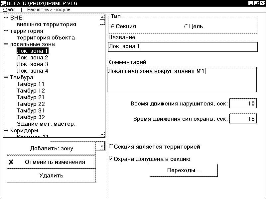Image resolution: width=266 pixels, height=199 pixels.
Task: Collapse the Тамбура tree group
Action: click(x=6, y=77)
